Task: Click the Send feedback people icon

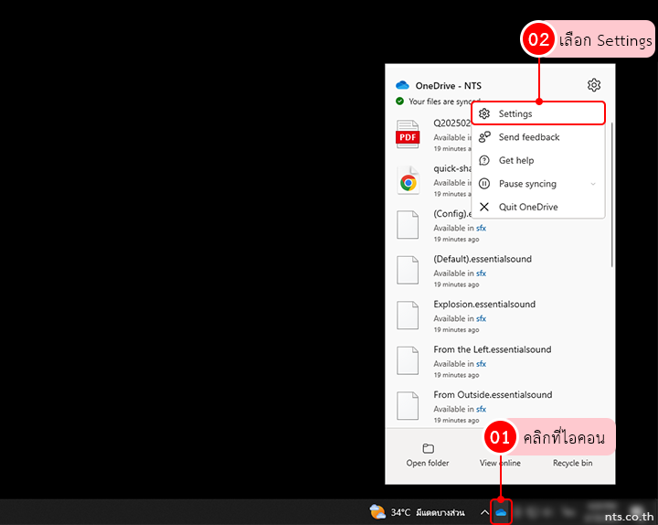Action: [x=484, y=137]
